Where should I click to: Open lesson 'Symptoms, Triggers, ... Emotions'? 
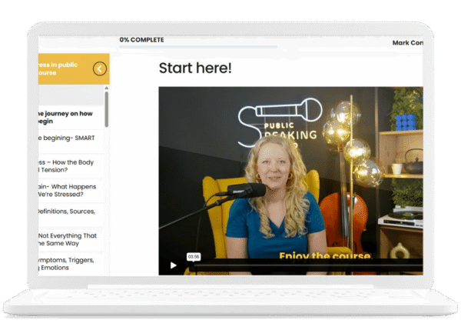coord(71,264)
